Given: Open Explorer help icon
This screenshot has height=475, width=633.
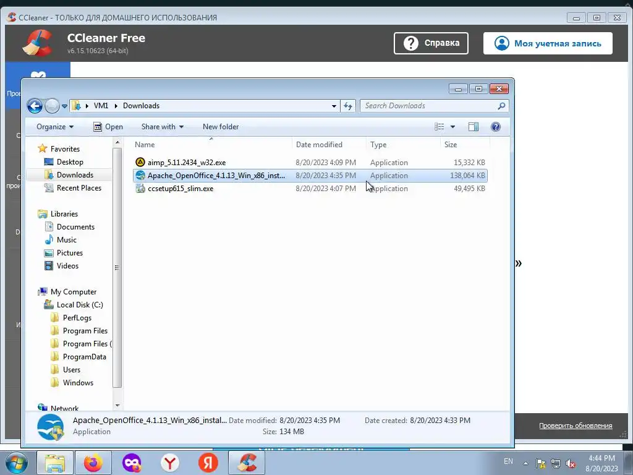Looking at the screenshot, I should click(496, 127).
